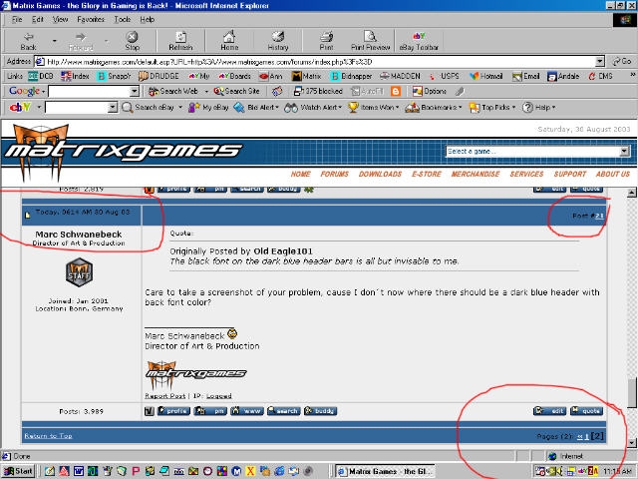The width and height of the screenshot is (638, 479).
Task: Refresh the current page
Action: [x=180, y=41]
